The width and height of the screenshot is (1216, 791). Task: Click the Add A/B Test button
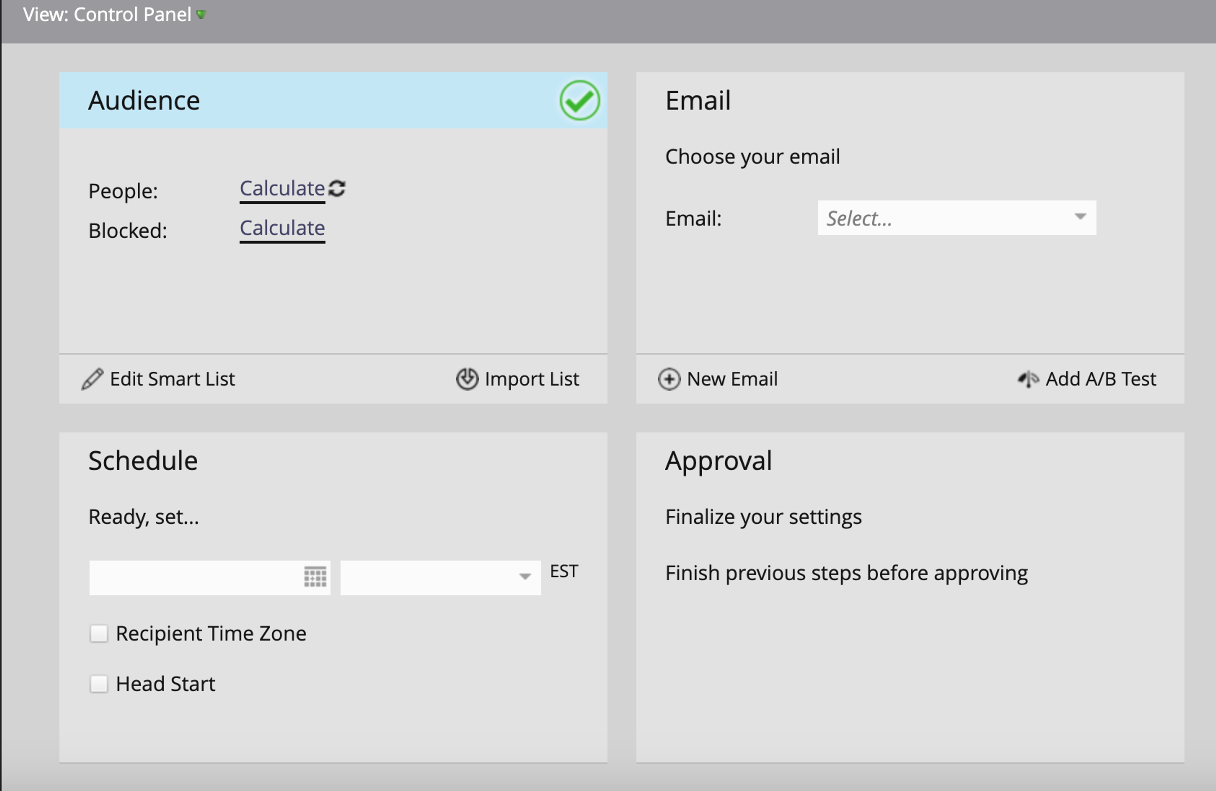1101,379
